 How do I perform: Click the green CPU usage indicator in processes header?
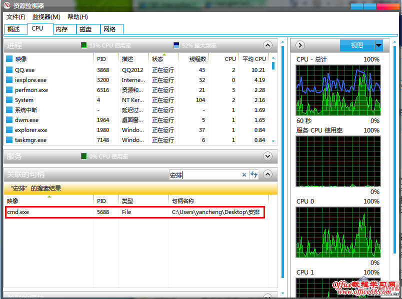(83, 45)
